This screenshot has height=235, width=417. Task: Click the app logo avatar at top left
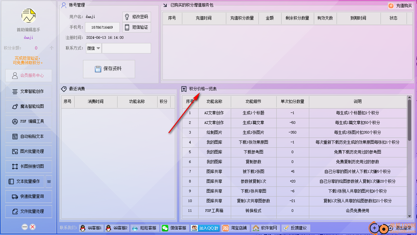pyautogui.click(x=29, y=16)
